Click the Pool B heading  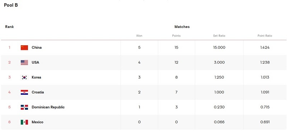(x=11, y=5)
